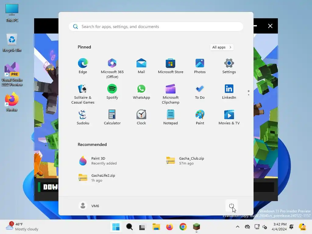Viewport: 312px width, 234px height.
Task: Launch Sudoku
Action: coord(83,117)
